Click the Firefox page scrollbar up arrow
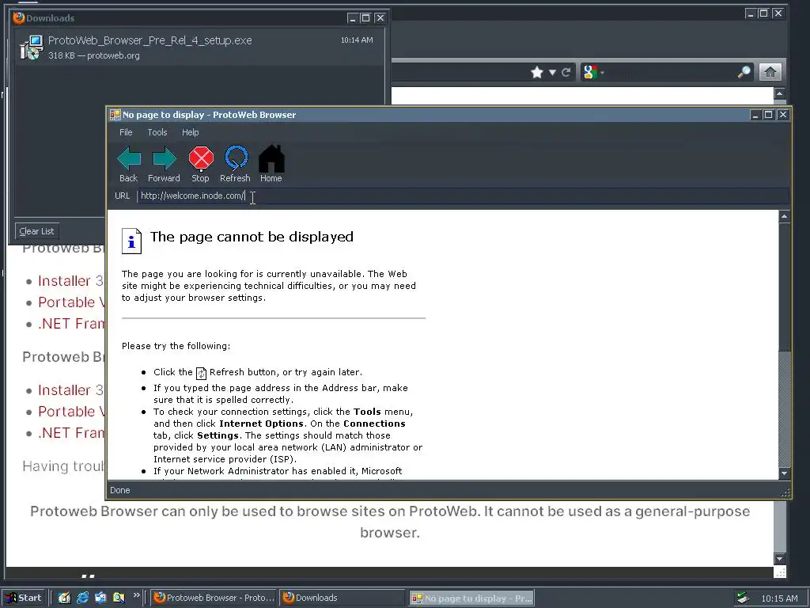 (779, 93)
